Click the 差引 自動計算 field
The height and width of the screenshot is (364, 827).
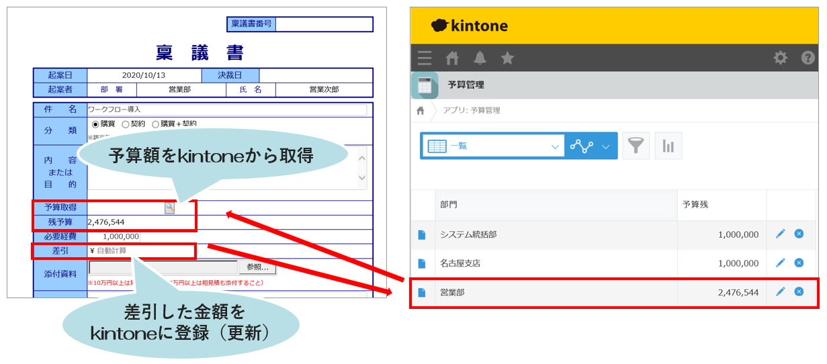pos(141,251)
